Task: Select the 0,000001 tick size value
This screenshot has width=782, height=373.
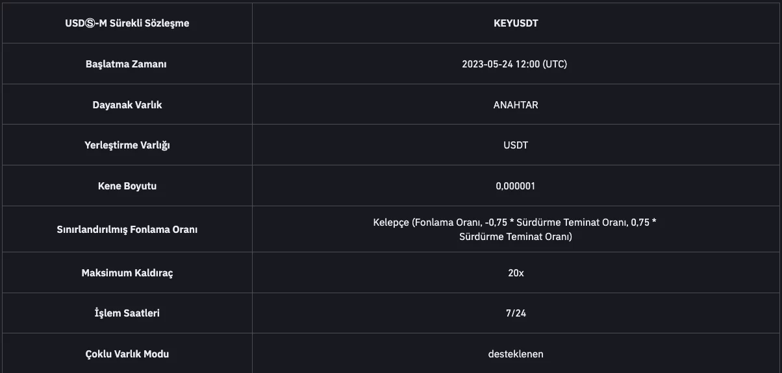Action: pyautogui.click(x=516, y=186)
